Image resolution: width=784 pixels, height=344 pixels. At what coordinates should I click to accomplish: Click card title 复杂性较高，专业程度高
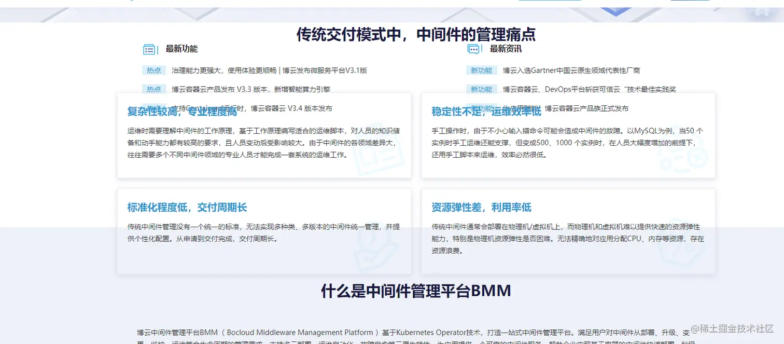tap(182, 111)
